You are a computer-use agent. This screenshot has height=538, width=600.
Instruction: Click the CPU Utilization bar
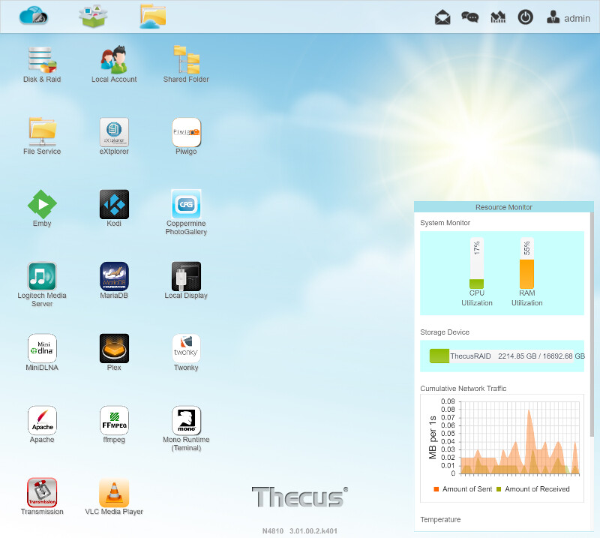(476, 263)
